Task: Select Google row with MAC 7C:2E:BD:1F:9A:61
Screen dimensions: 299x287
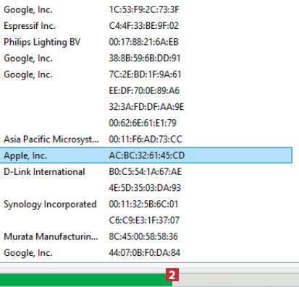Action: [146, 74]
